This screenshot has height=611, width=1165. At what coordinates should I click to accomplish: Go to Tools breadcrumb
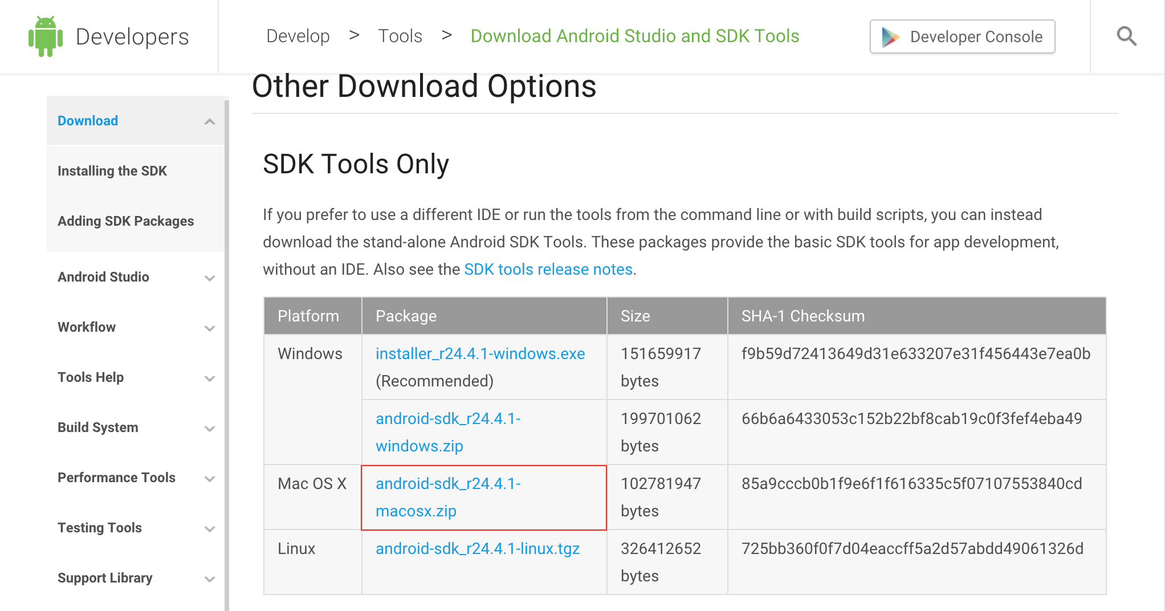pos(400,36)
